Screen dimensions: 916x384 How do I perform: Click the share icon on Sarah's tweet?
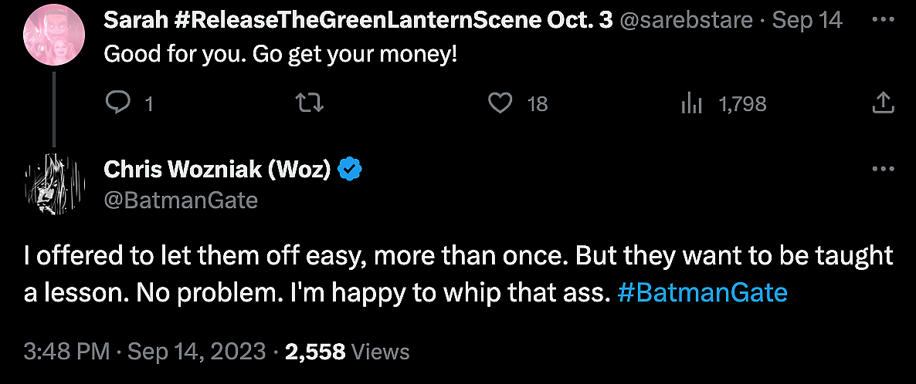pos(883,103)
